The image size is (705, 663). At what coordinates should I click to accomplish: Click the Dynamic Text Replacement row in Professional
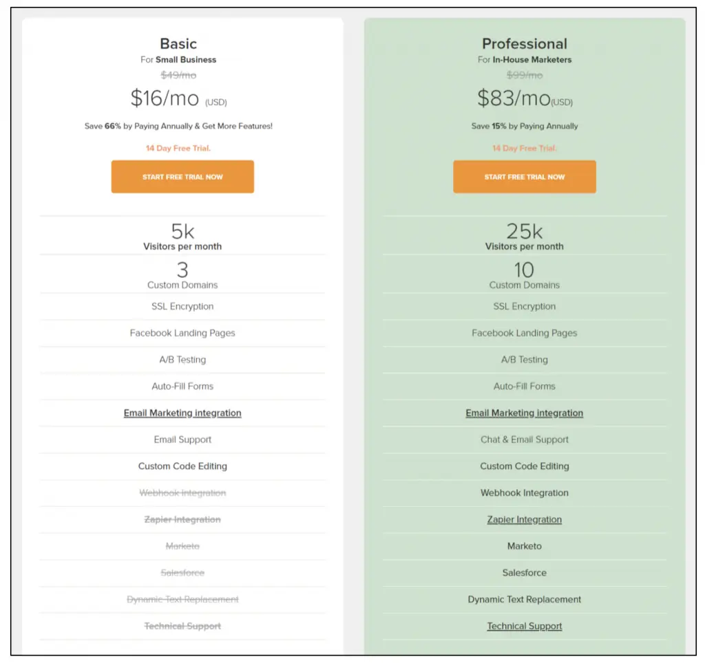524,599
